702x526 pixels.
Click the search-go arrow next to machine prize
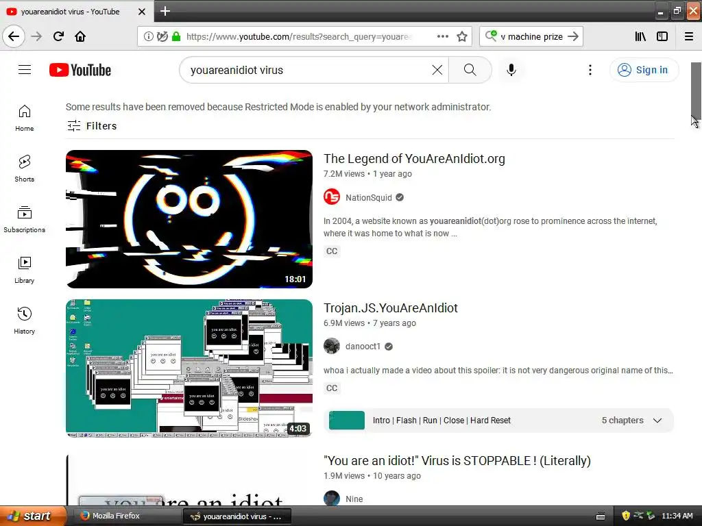pyautogui.click(x=572, y=36)
